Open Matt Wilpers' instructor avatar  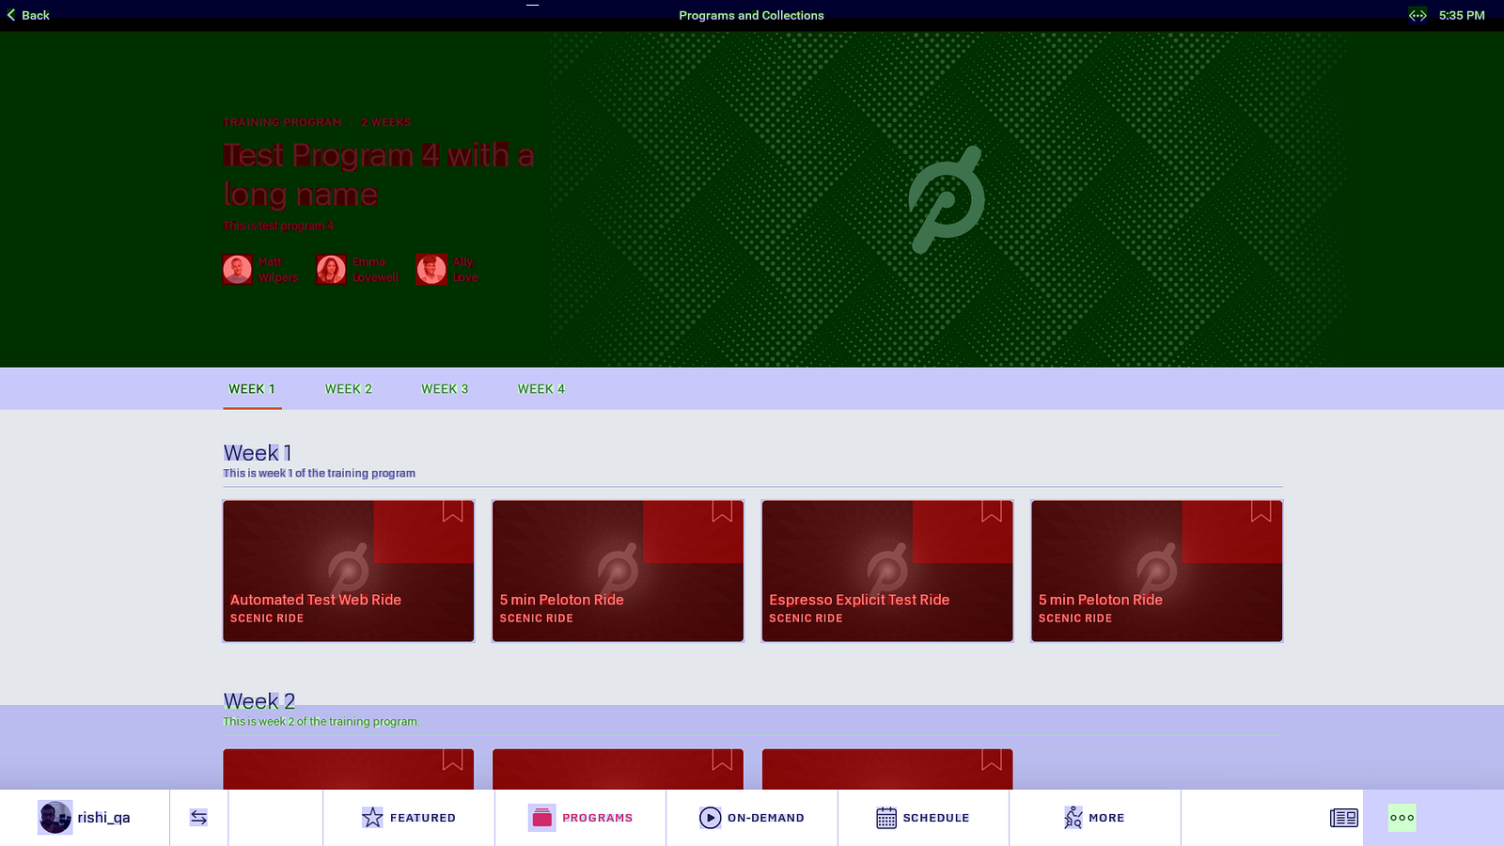[237, 270]
